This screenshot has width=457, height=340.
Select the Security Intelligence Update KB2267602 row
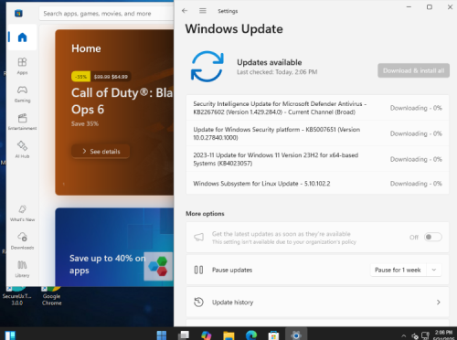[317, 108]
